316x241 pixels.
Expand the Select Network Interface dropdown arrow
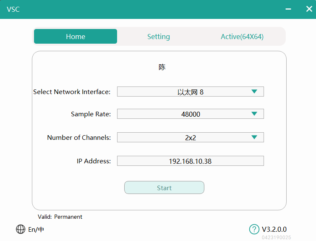[x=254, y=92]
